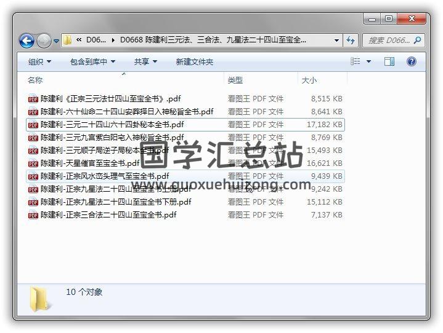Maximize the Explorer window
This screenshot has height=333, width=443.
tap(389, 19)
